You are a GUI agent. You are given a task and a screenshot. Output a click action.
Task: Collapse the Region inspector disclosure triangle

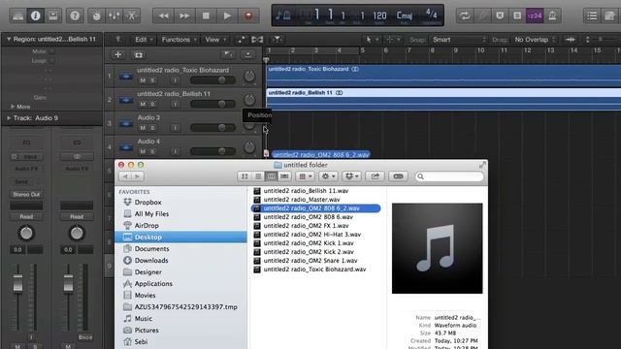(x=9, y=39)
